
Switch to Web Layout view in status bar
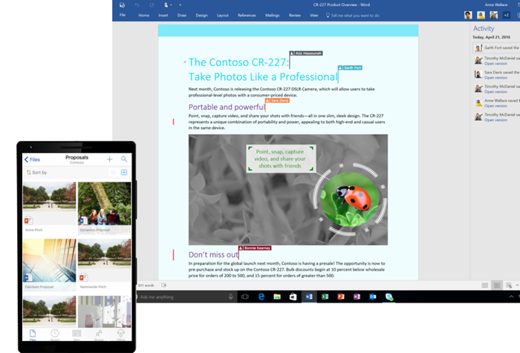[509, 285]
